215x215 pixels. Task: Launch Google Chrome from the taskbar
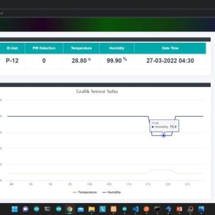[x=70, y=209]
